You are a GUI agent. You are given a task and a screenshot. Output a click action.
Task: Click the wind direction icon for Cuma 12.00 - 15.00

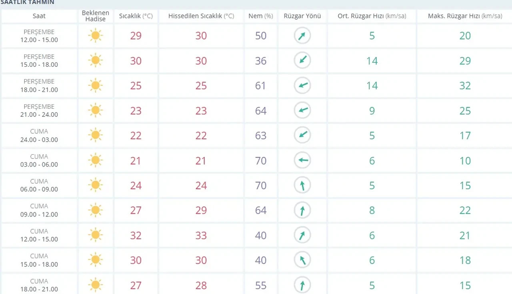coord(302,235)
